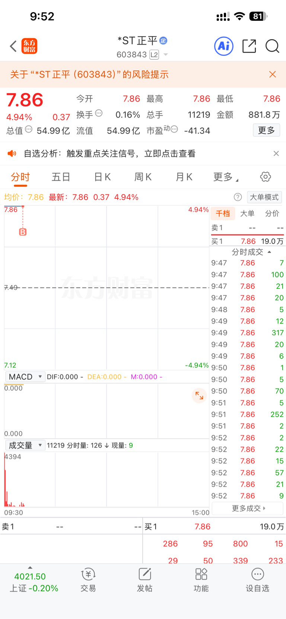Tap the volume chart bars area
The height and width of the screenshot is (619, 286).
click(107, 479)
